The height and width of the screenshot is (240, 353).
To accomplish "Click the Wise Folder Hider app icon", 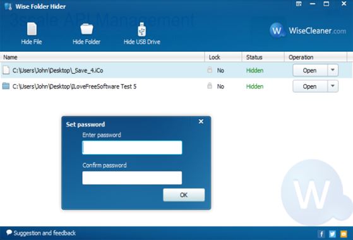I will click(x=8, y=6).
